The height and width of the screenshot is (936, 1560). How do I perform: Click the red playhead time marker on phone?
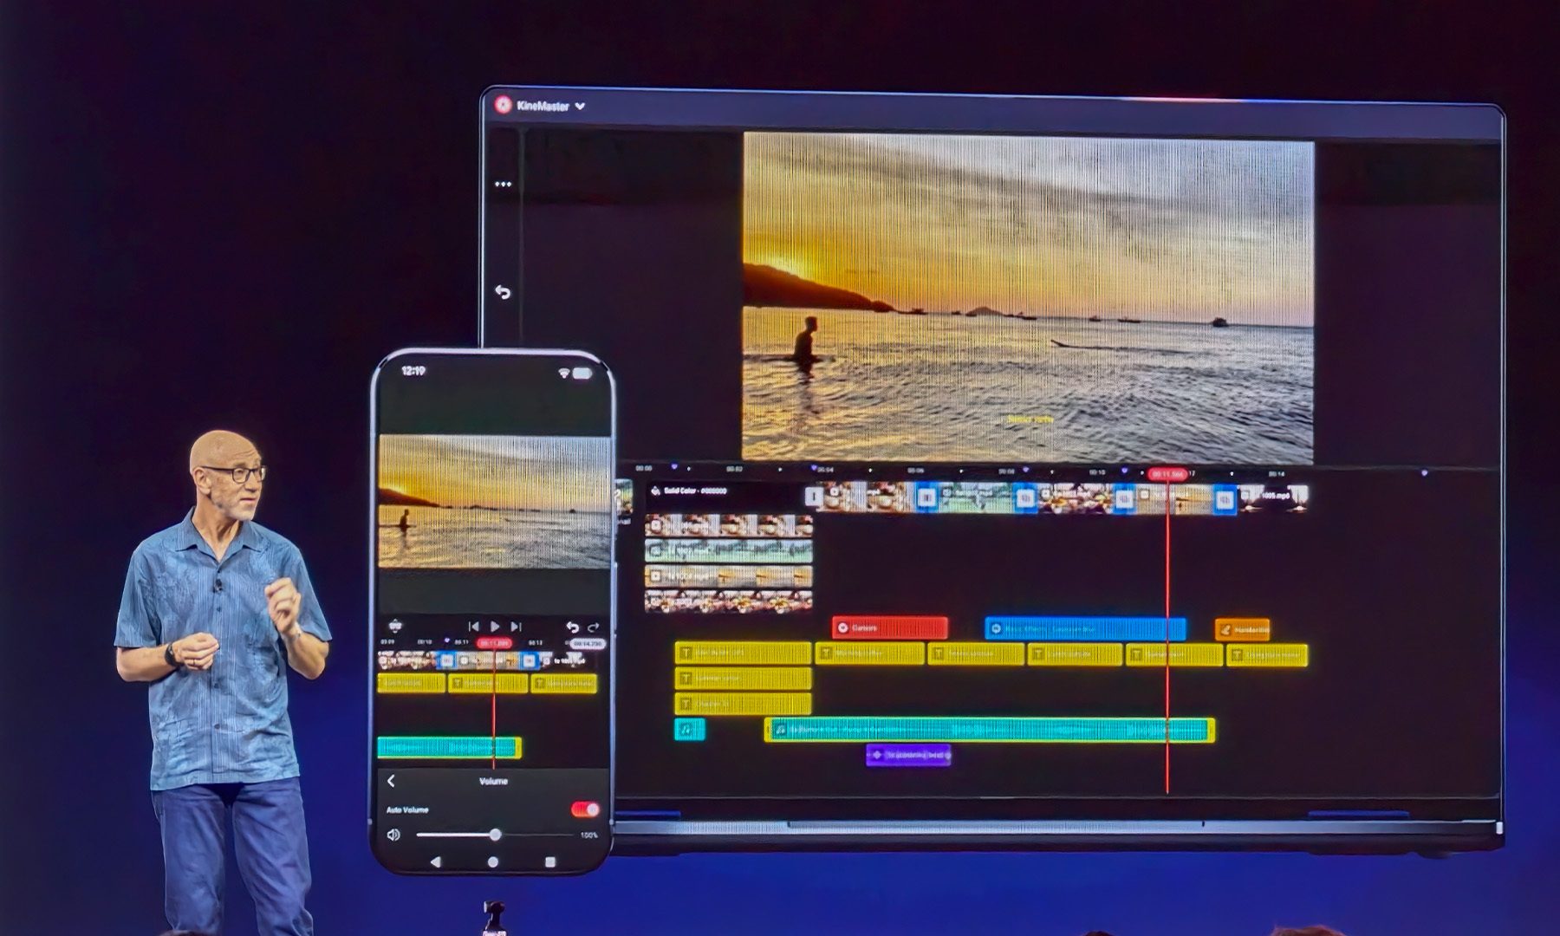pos(494,643)
